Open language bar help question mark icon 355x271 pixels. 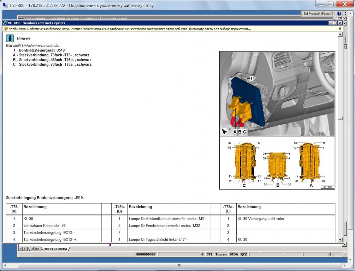click(x=339, y=14)
